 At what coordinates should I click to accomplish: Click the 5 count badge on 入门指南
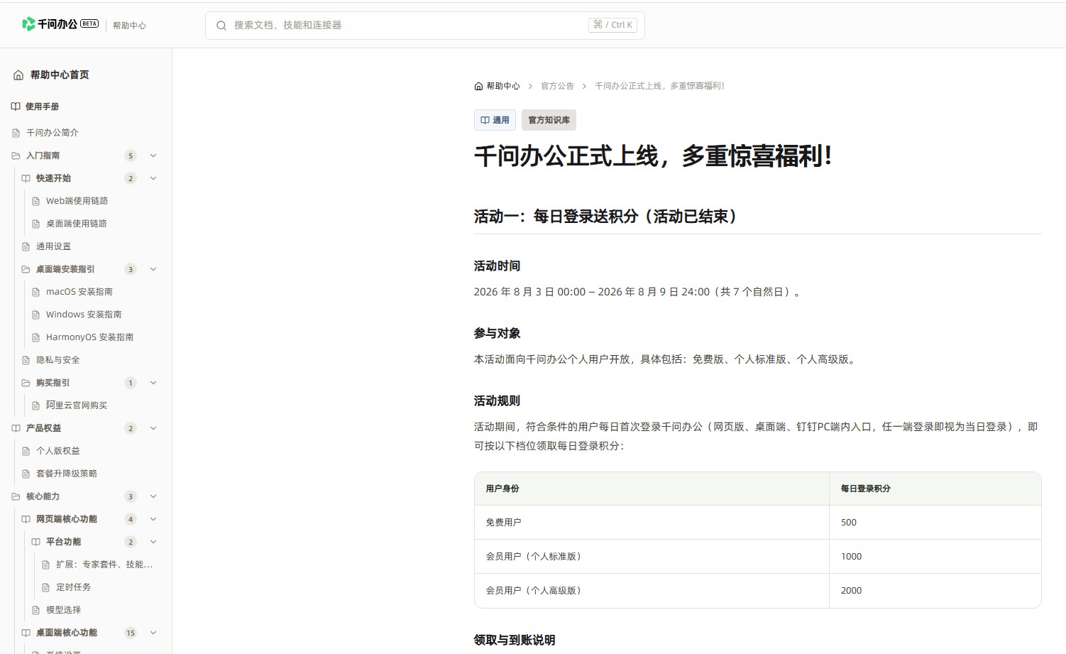coord(131,156)
